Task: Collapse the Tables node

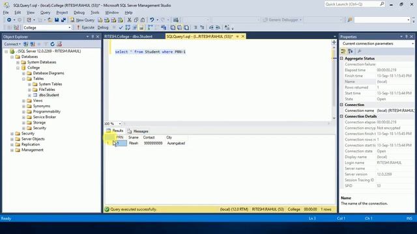Action: coord(23,79)
